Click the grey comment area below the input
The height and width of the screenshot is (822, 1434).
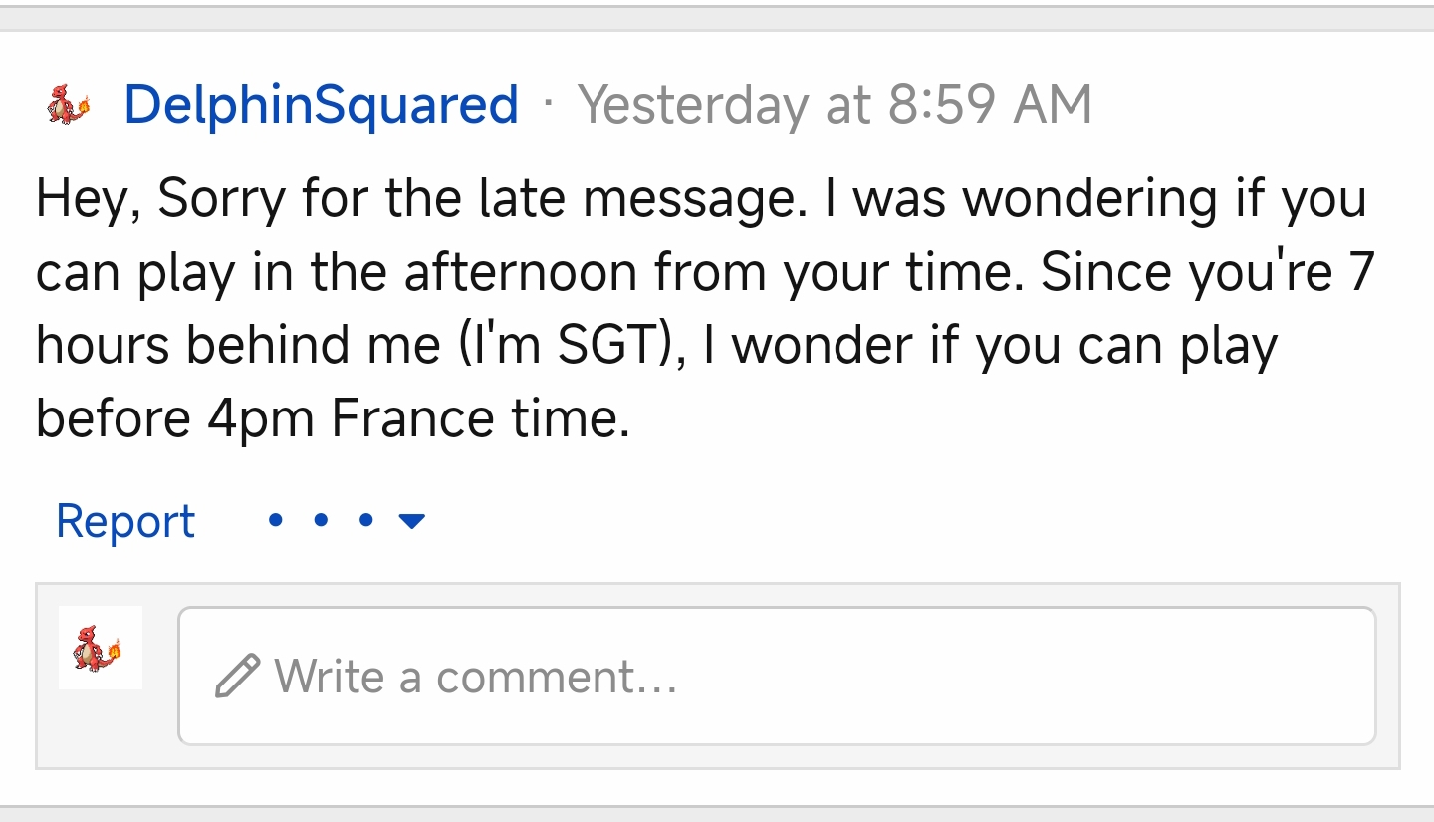(x=717, y=758)
